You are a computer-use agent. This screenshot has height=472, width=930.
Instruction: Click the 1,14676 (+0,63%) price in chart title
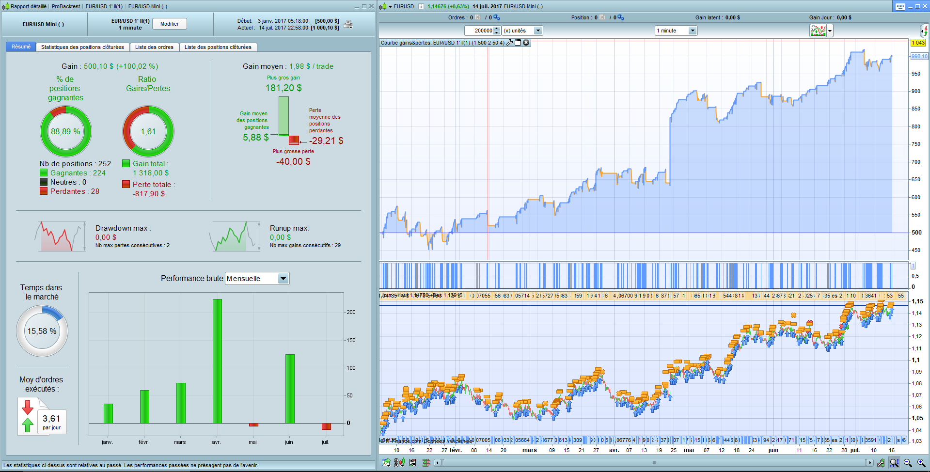448,6
